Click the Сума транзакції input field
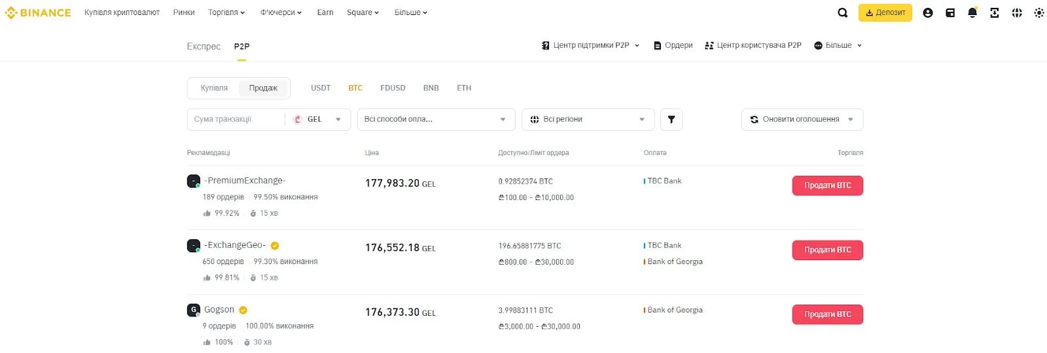This screenshot has width=1047, height=353. [236, 120]
